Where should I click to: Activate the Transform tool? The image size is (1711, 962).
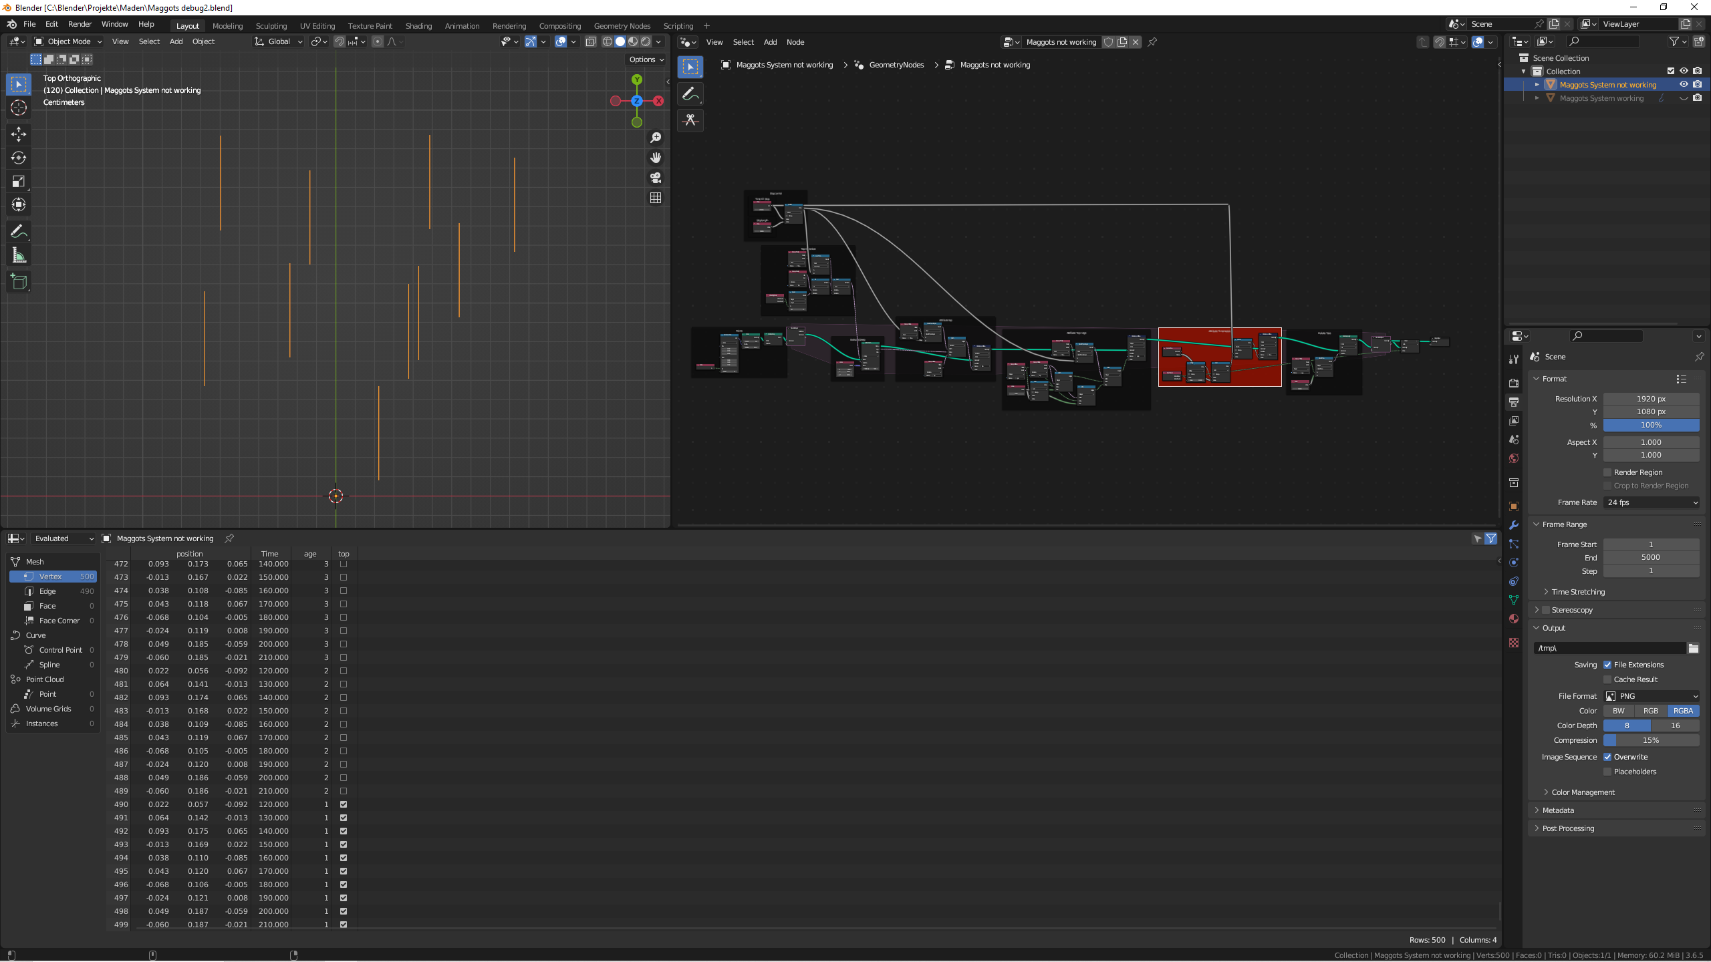tap(19, 204)
